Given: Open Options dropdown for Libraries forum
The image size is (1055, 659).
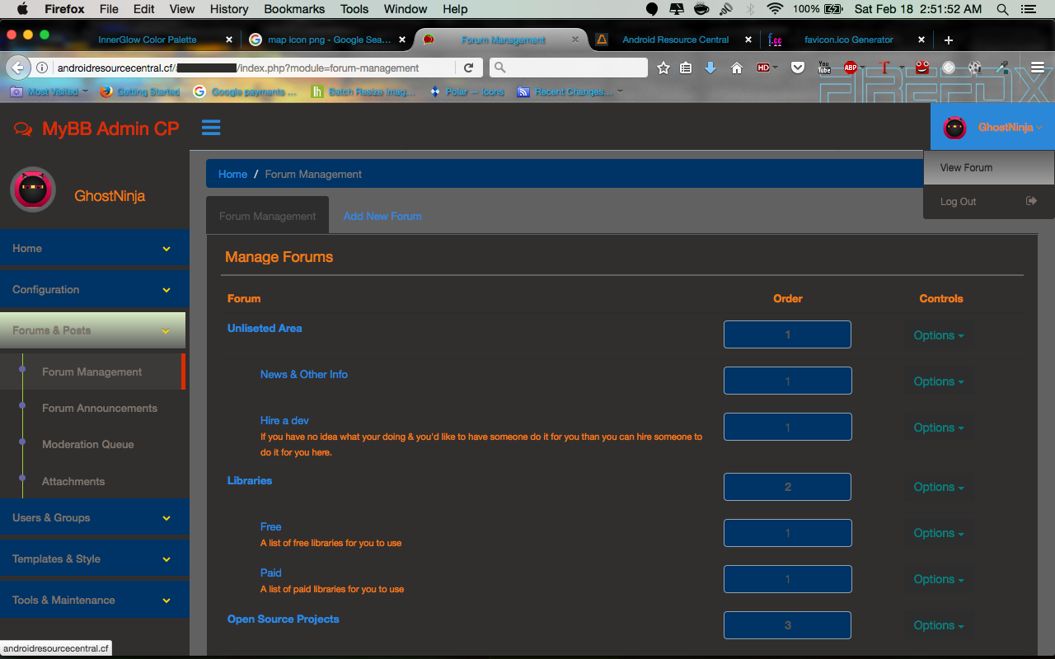Looking at the screenshot, I should [x=938, y=488].
